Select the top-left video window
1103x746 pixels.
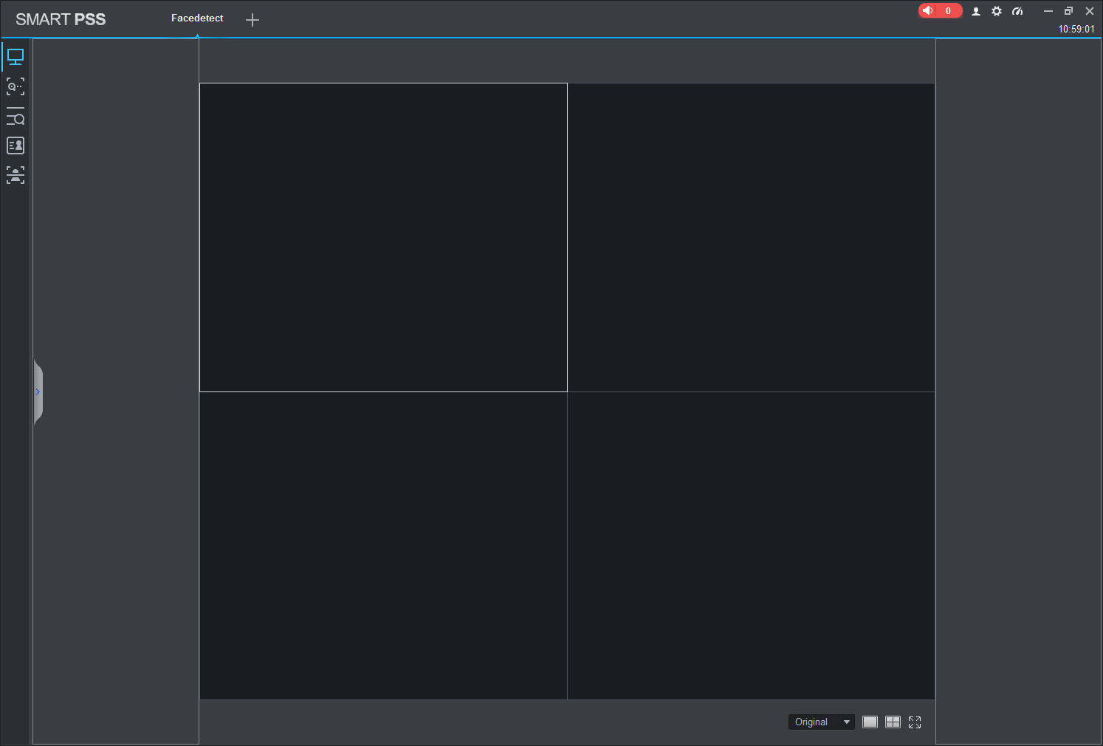coord(383,237)
